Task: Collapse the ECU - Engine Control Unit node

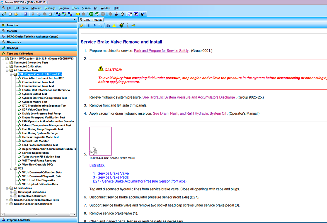Action: (11, 74)
